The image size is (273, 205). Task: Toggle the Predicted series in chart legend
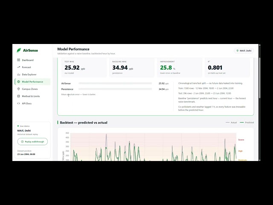(x=247, y=123)
